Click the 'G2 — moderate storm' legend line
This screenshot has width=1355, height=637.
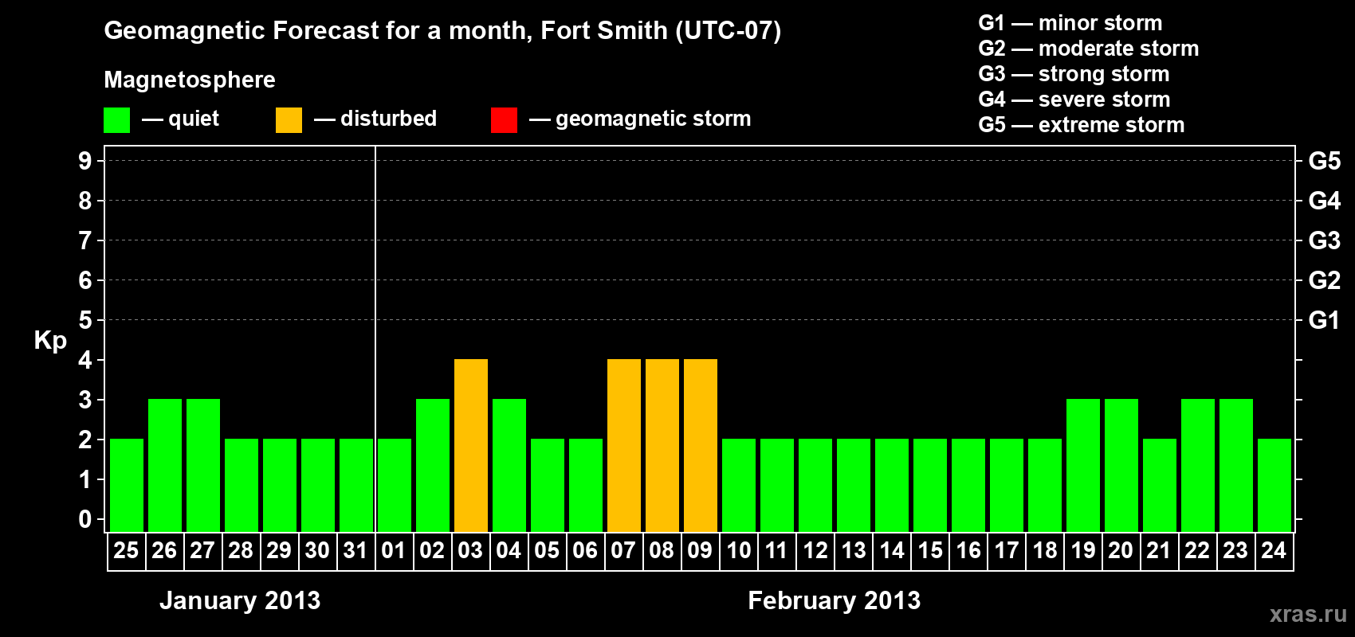[1089, 49]
